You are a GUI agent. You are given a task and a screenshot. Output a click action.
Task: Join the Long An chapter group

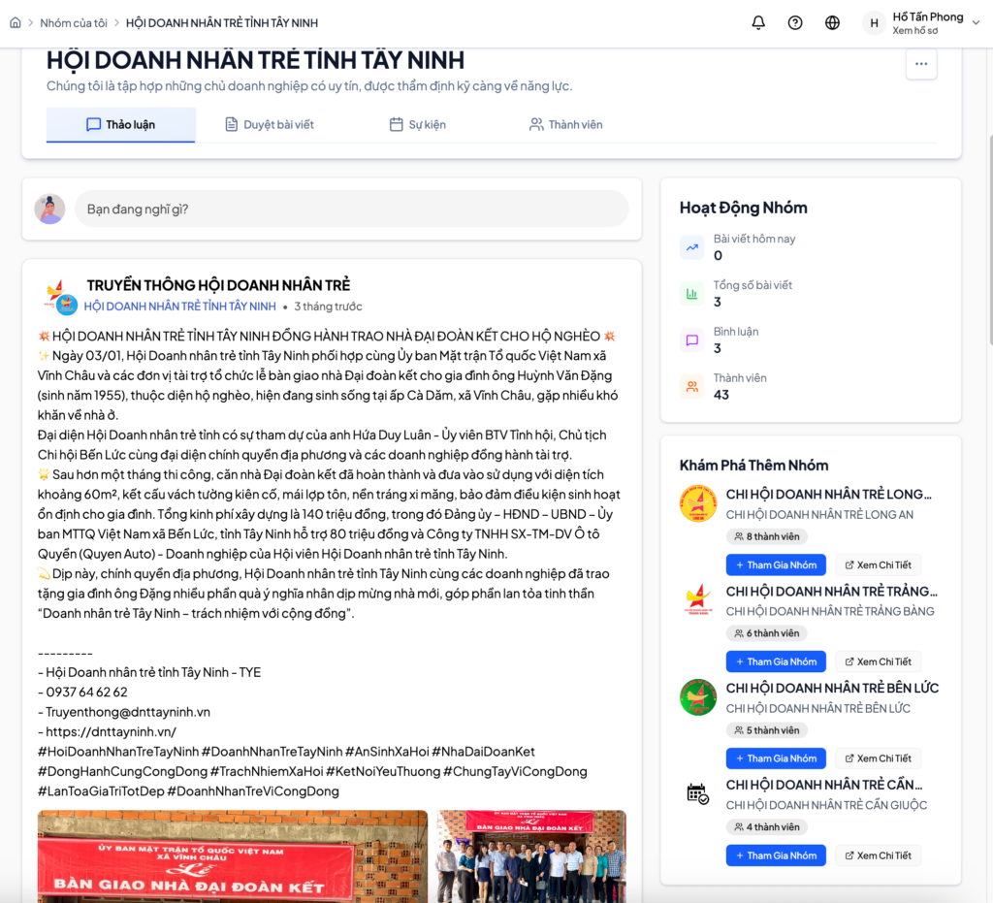point(776,564)
